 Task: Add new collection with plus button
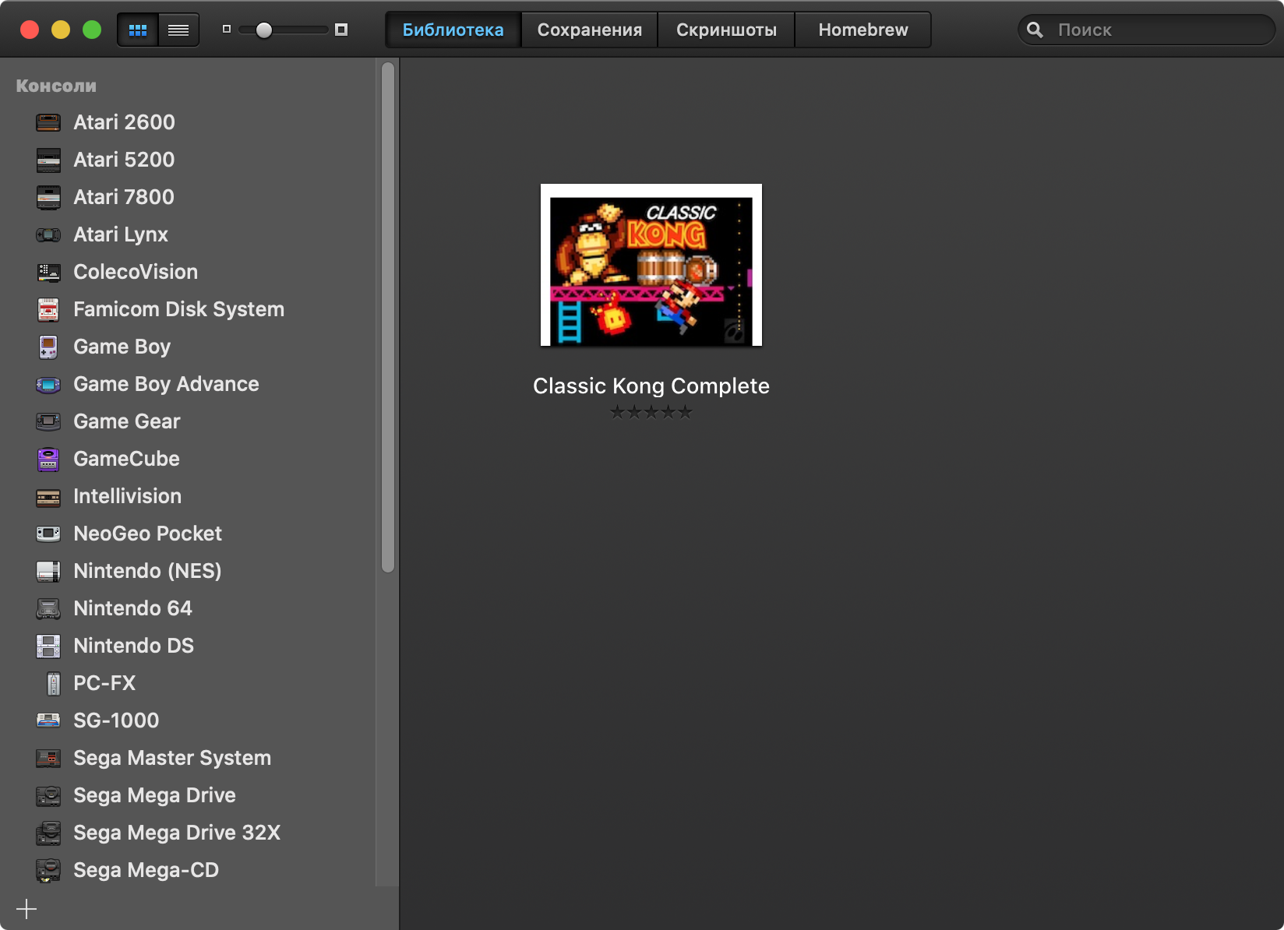tap(26, 909)
